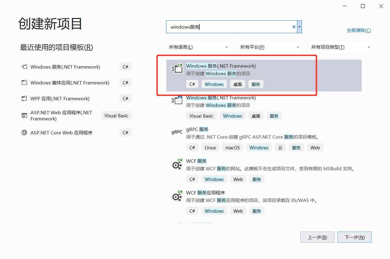Screen dimensions: 390x259
Task: Click Visual Basic tag under VB Windows service
Action: click(x=201, y=116)
